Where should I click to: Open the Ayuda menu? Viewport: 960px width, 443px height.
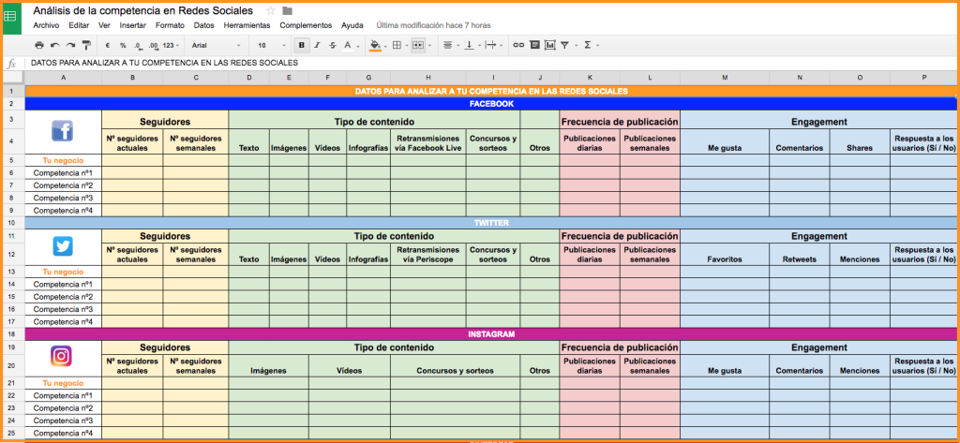[x=352, y=25]
